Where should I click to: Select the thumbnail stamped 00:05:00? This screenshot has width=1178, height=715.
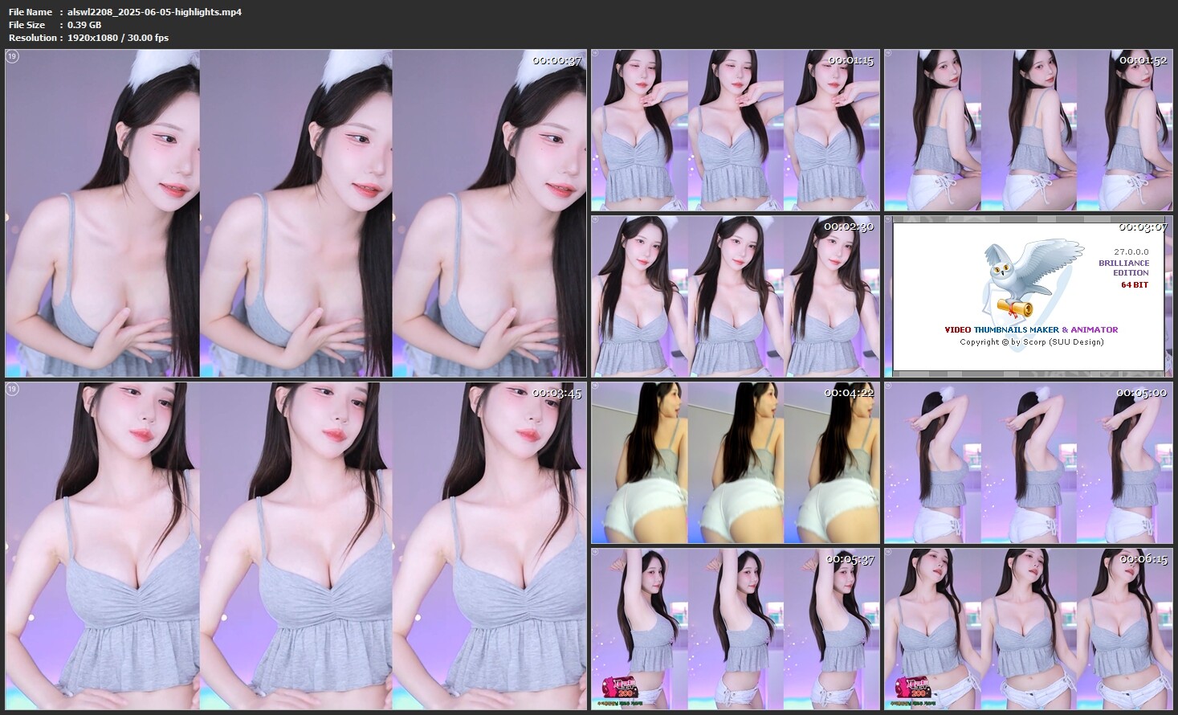click(x=1029, y=463)
